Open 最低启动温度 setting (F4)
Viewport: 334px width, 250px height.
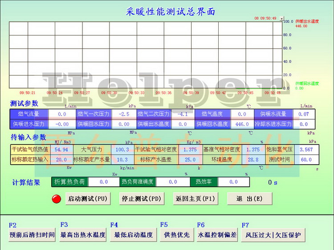133,235
